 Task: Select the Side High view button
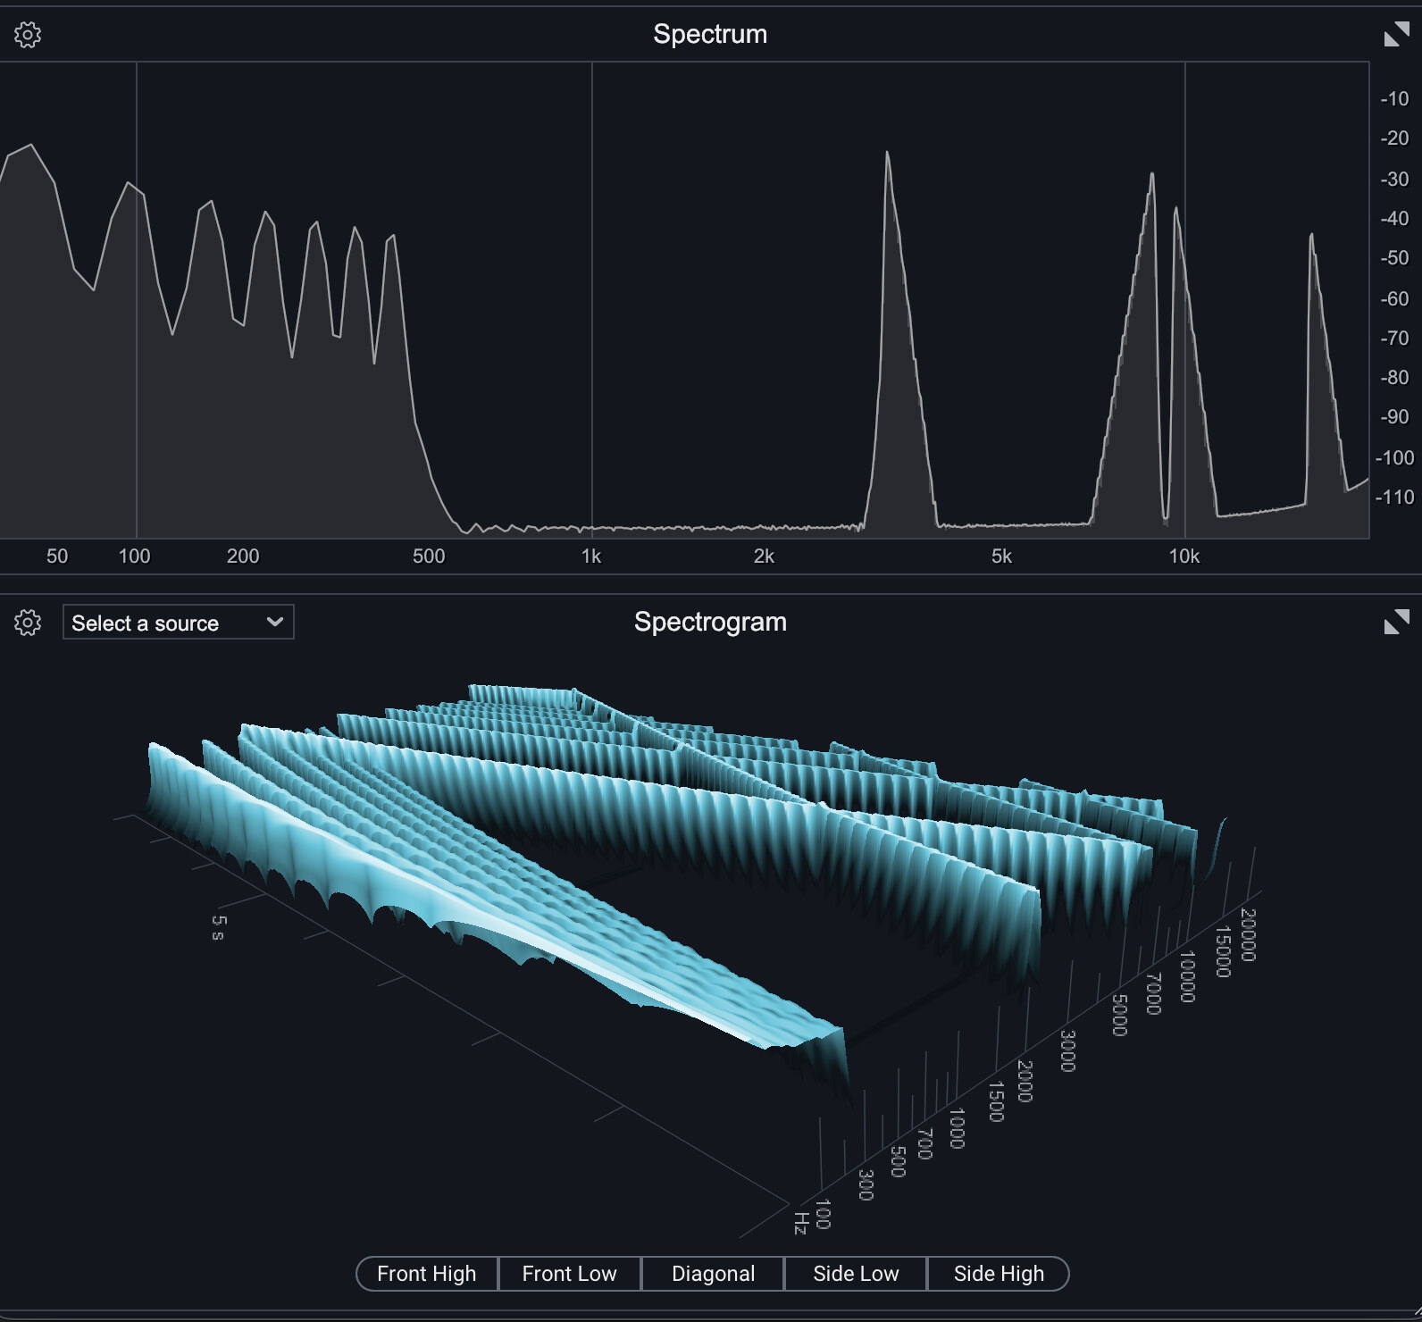point(998,1274)
